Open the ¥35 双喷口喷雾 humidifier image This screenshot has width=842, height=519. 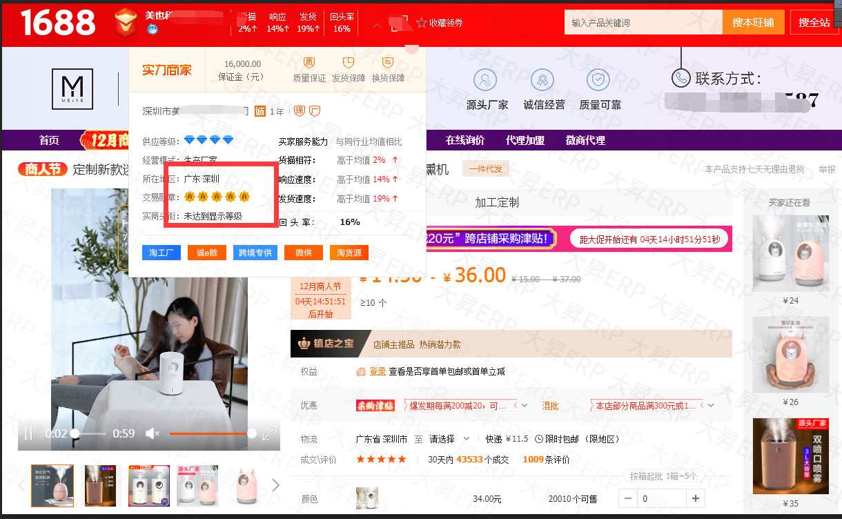pos(791,456)
